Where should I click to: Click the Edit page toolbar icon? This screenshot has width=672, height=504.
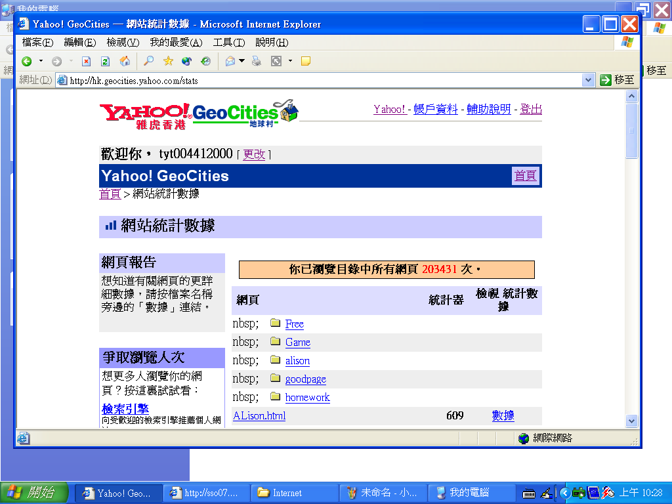click(276, 61)
